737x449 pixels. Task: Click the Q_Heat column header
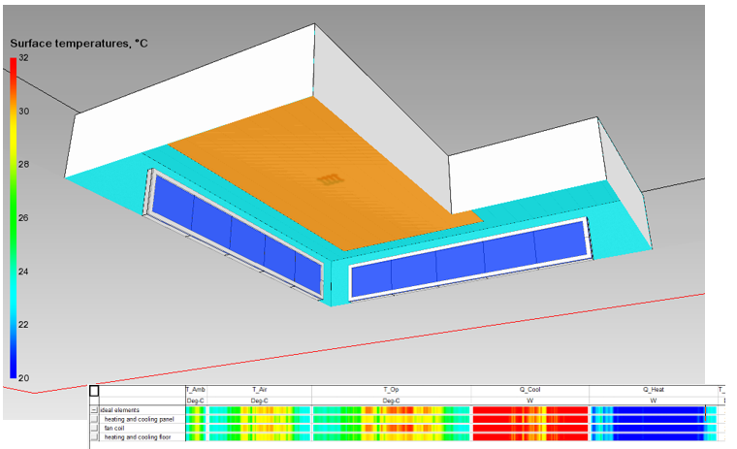[652, 390]
